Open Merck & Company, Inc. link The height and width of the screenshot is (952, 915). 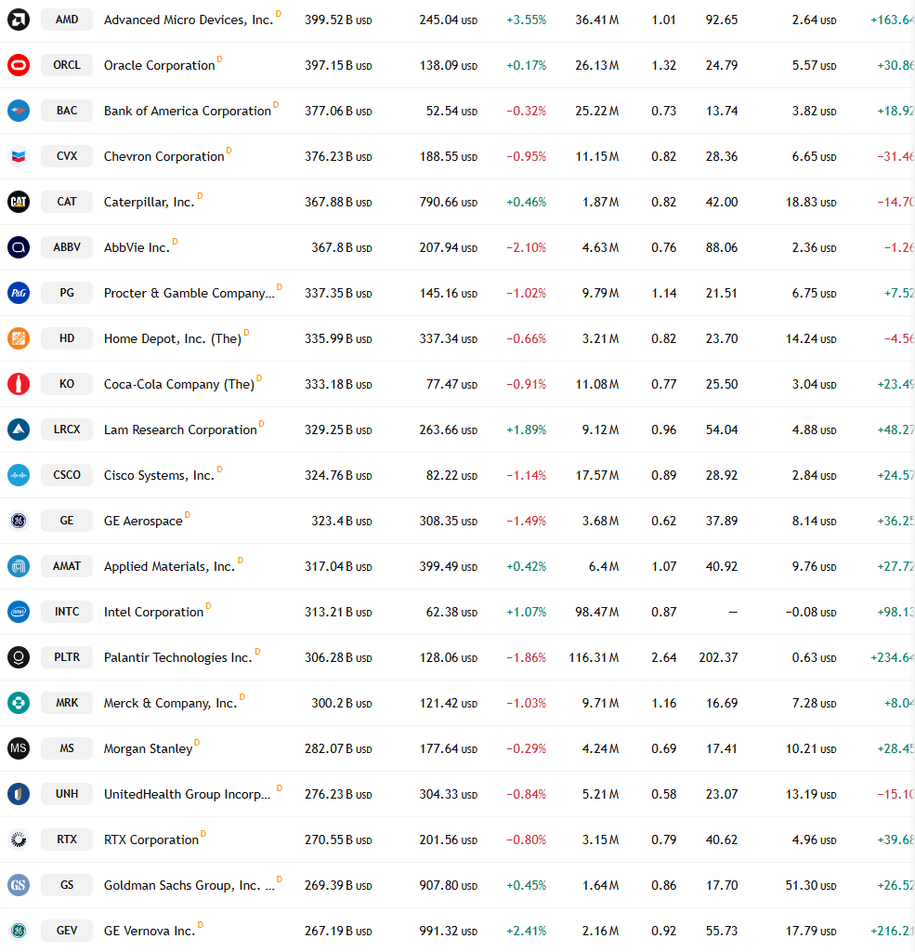(171, 703)
